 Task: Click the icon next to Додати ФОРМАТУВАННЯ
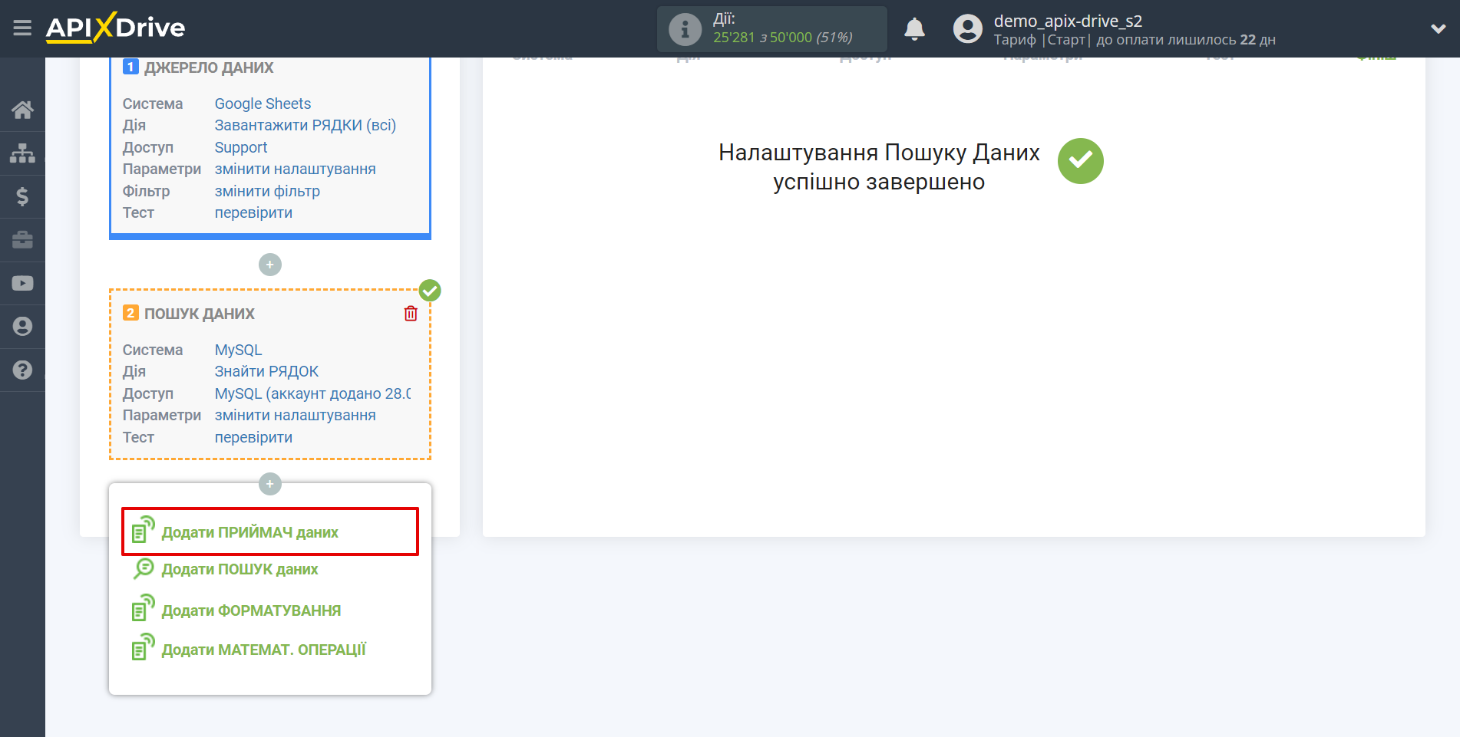[x=143, y=608]
